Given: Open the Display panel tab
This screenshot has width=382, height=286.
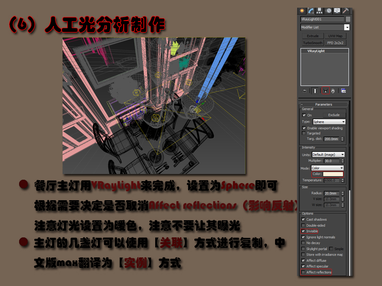Looking at the screenshot, I should [x=337, y=11].
